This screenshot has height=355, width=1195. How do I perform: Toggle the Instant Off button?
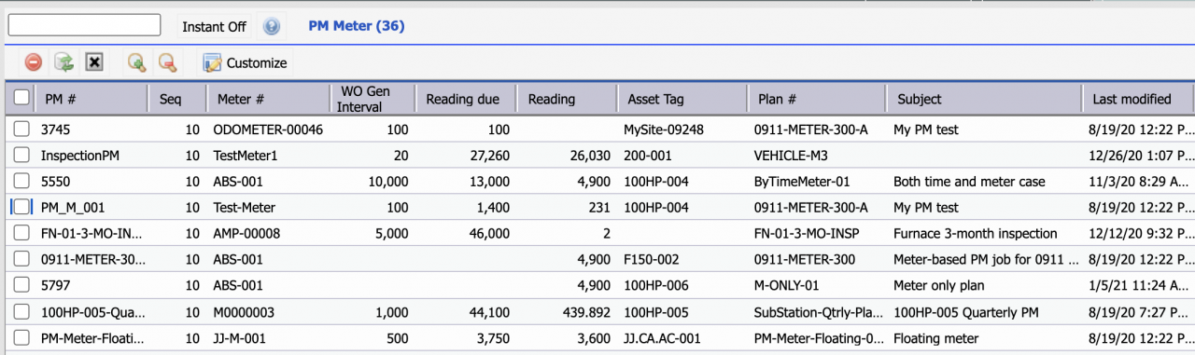click(214, 26)
